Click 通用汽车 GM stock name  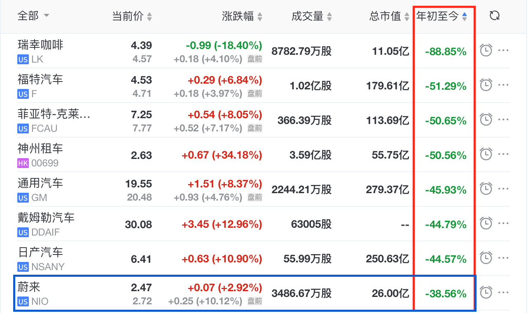point(40,183)
